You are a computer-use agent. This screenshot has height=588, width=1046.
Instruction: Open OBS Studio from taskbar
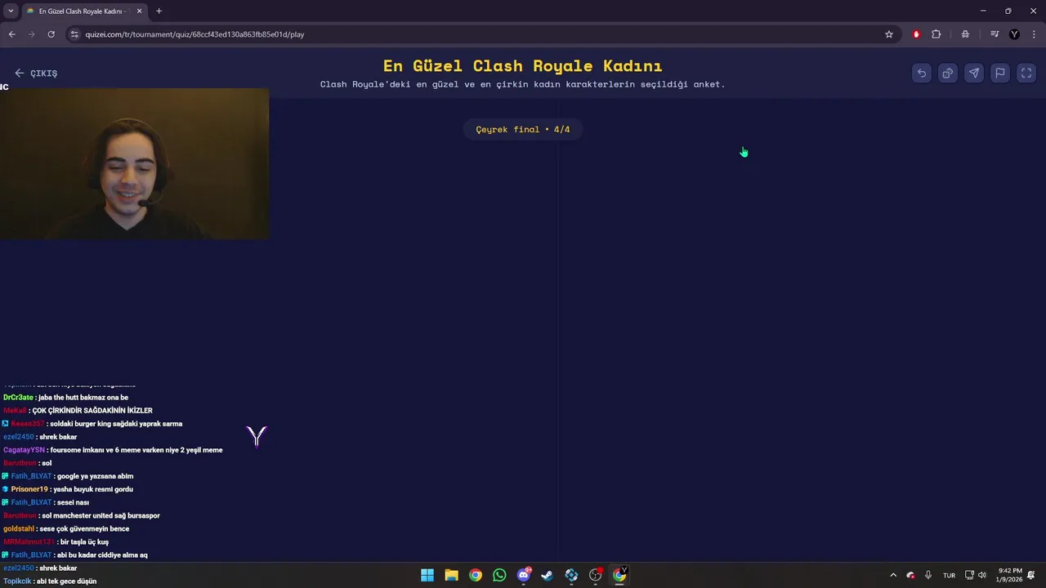pyautogui.click(x=596, y=575)
